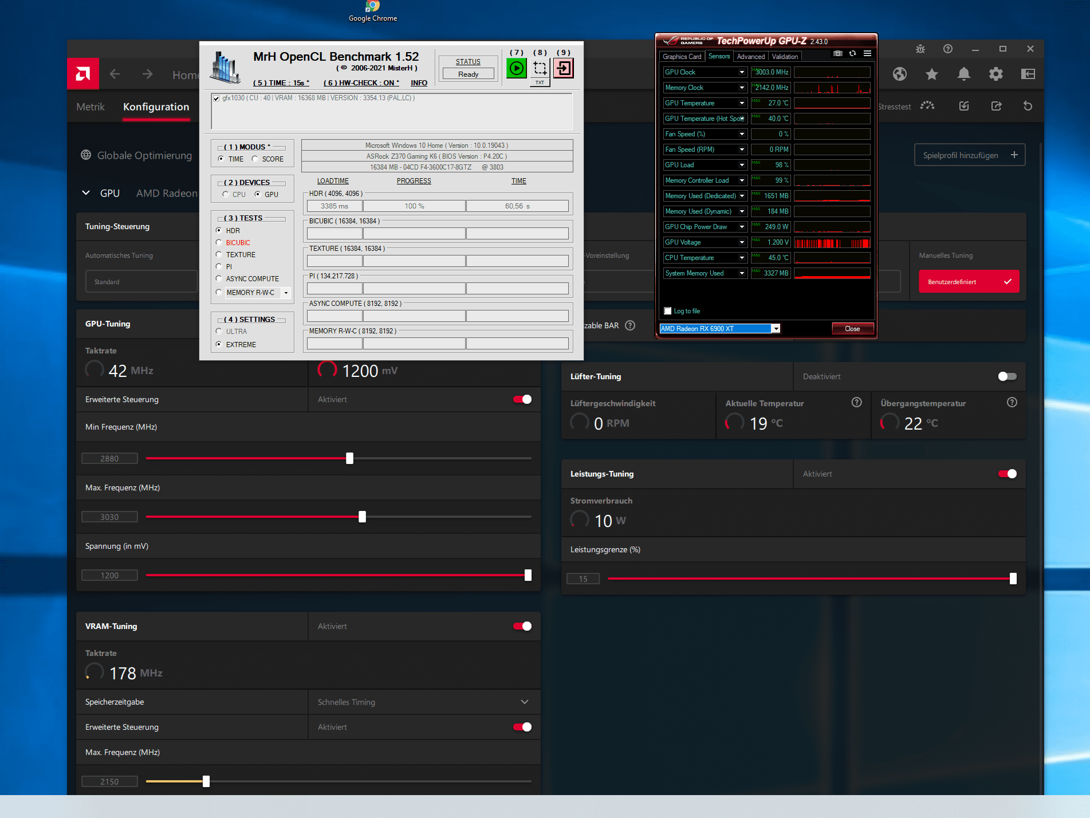Select SCORE modus radio button

pyautogui.click(x=255, y=159)
